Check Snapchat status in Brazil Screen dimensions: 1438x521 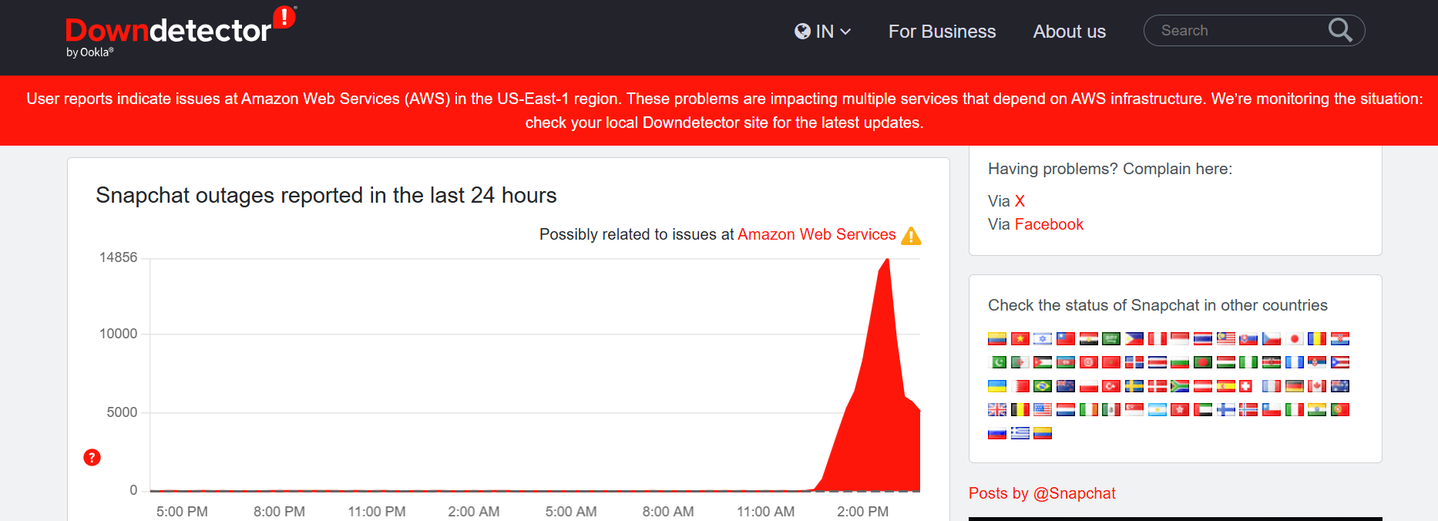1043,386
